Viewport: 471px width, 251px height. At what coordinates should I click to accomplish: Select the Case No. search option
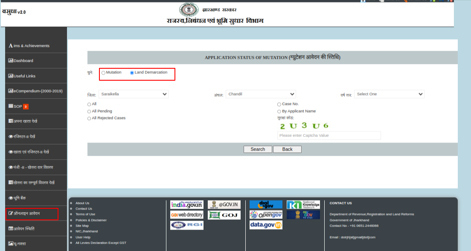pyautogui.click(x=279, y=104)
